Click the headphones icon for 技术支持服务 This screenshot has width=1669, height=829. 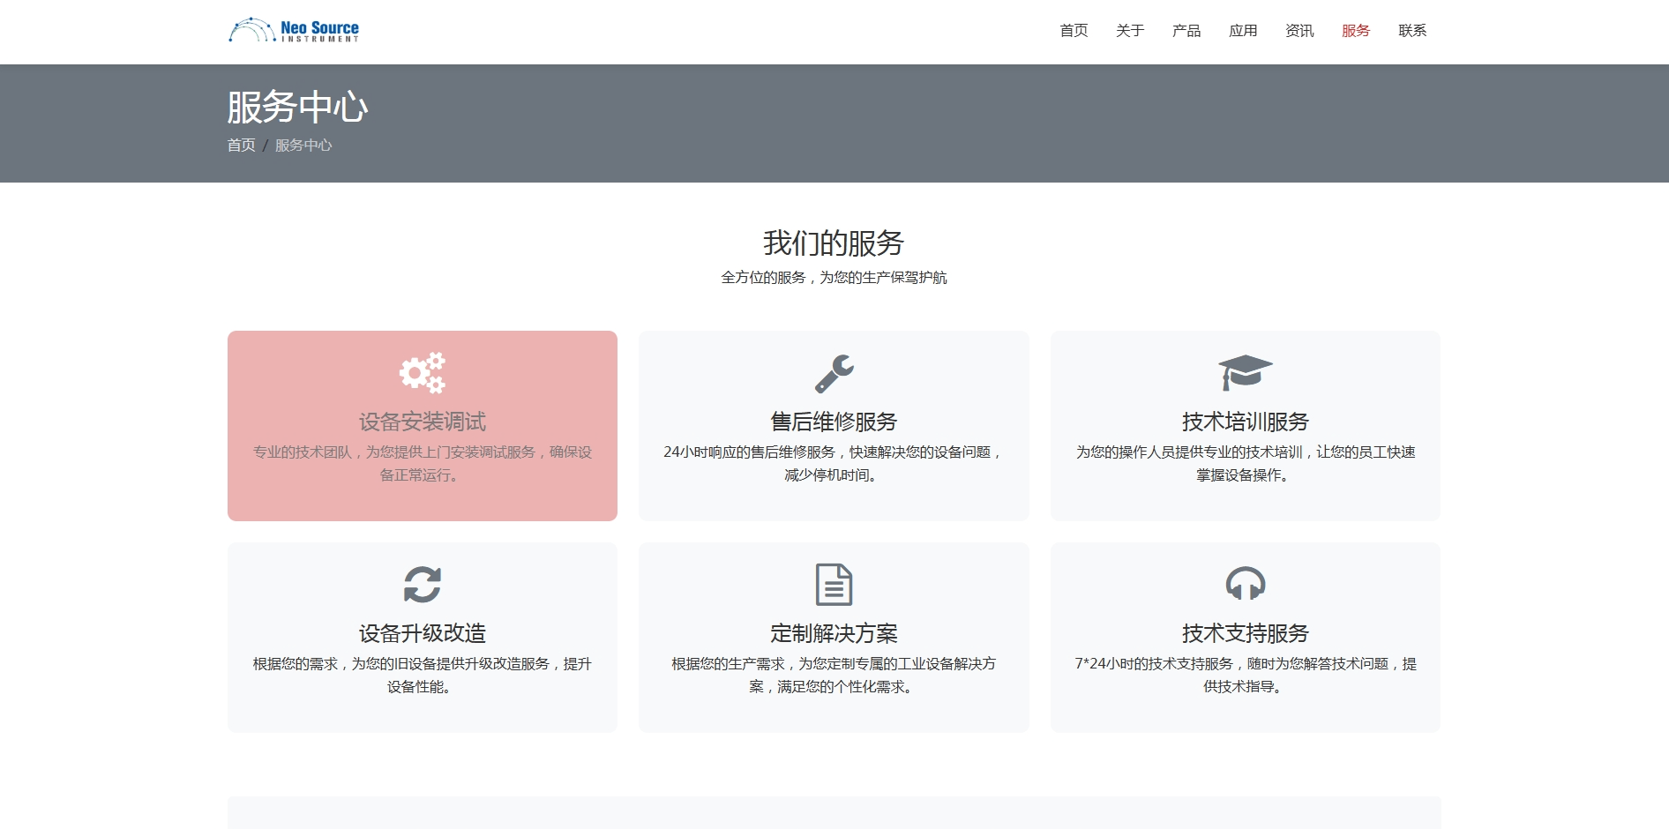pyautogui.click(x=1245, y=584)
